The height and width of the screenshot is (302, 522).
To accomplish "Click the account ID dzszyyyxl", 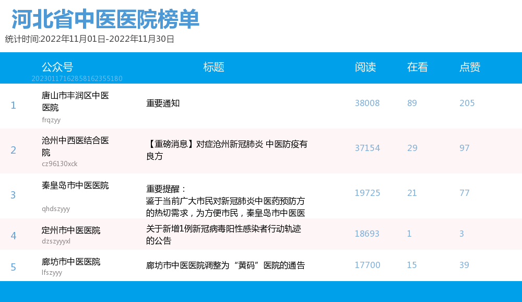I will tap(56, 241).
